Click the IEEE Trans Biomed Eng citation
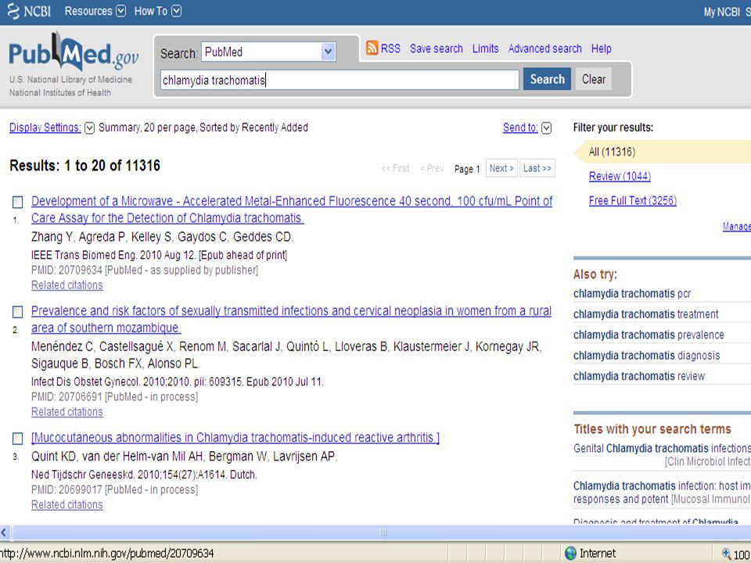751x563 pixels. [x=159, y=255]
